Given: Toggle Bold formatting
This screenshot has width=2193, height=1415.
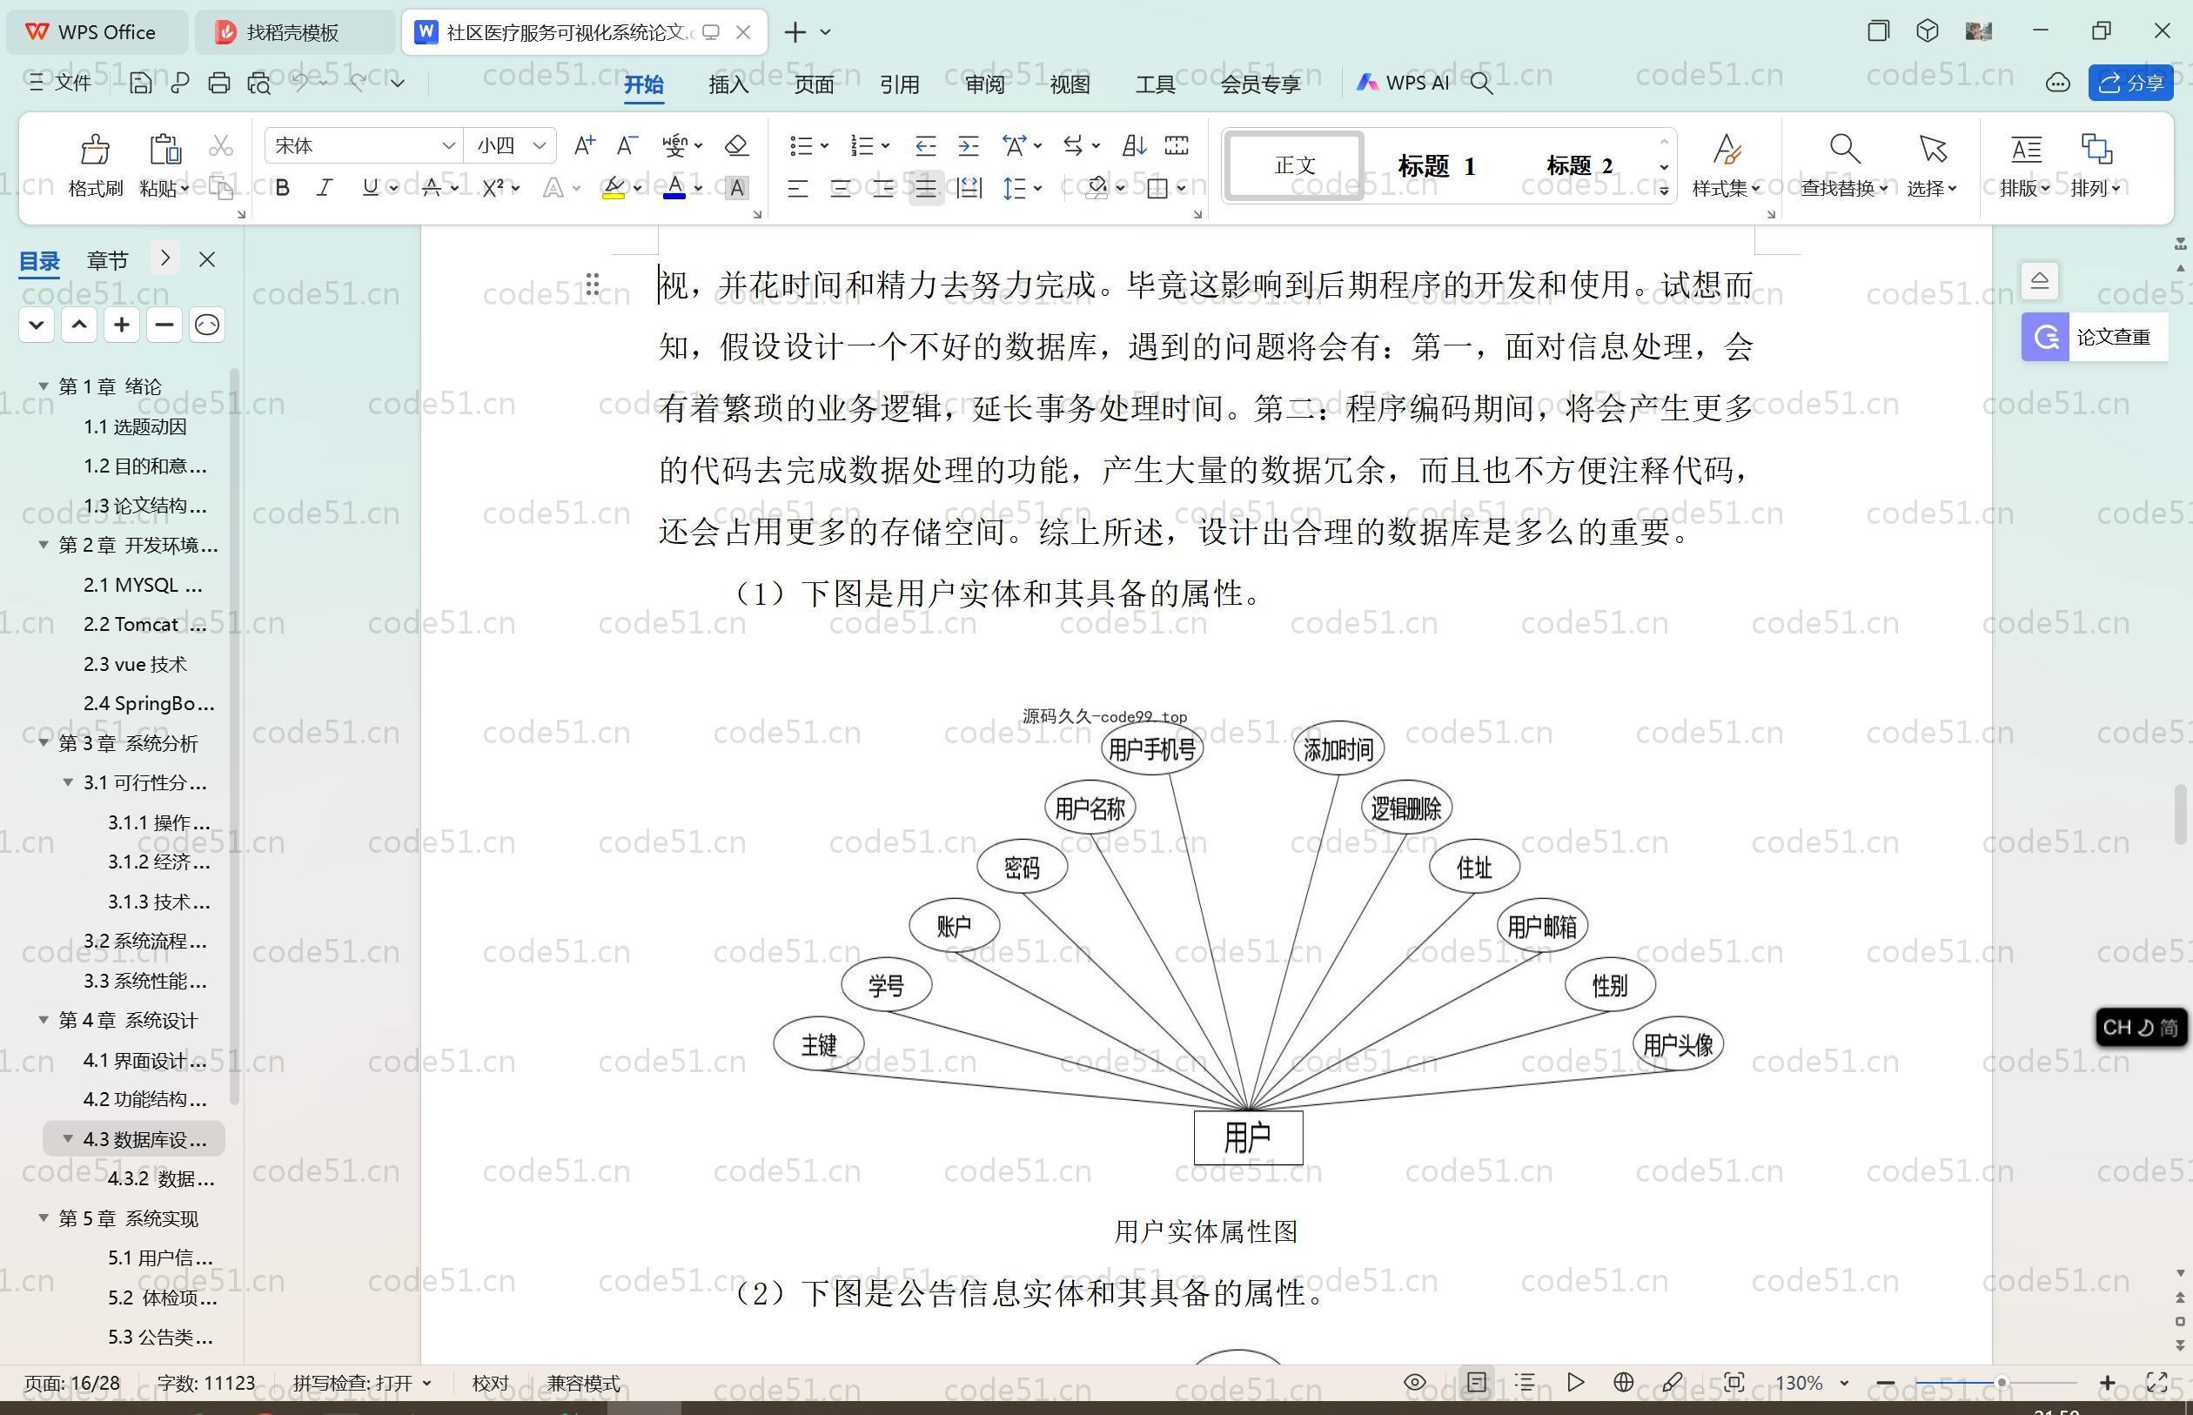Looking at the screenshot, I should [x=283, y=188].
